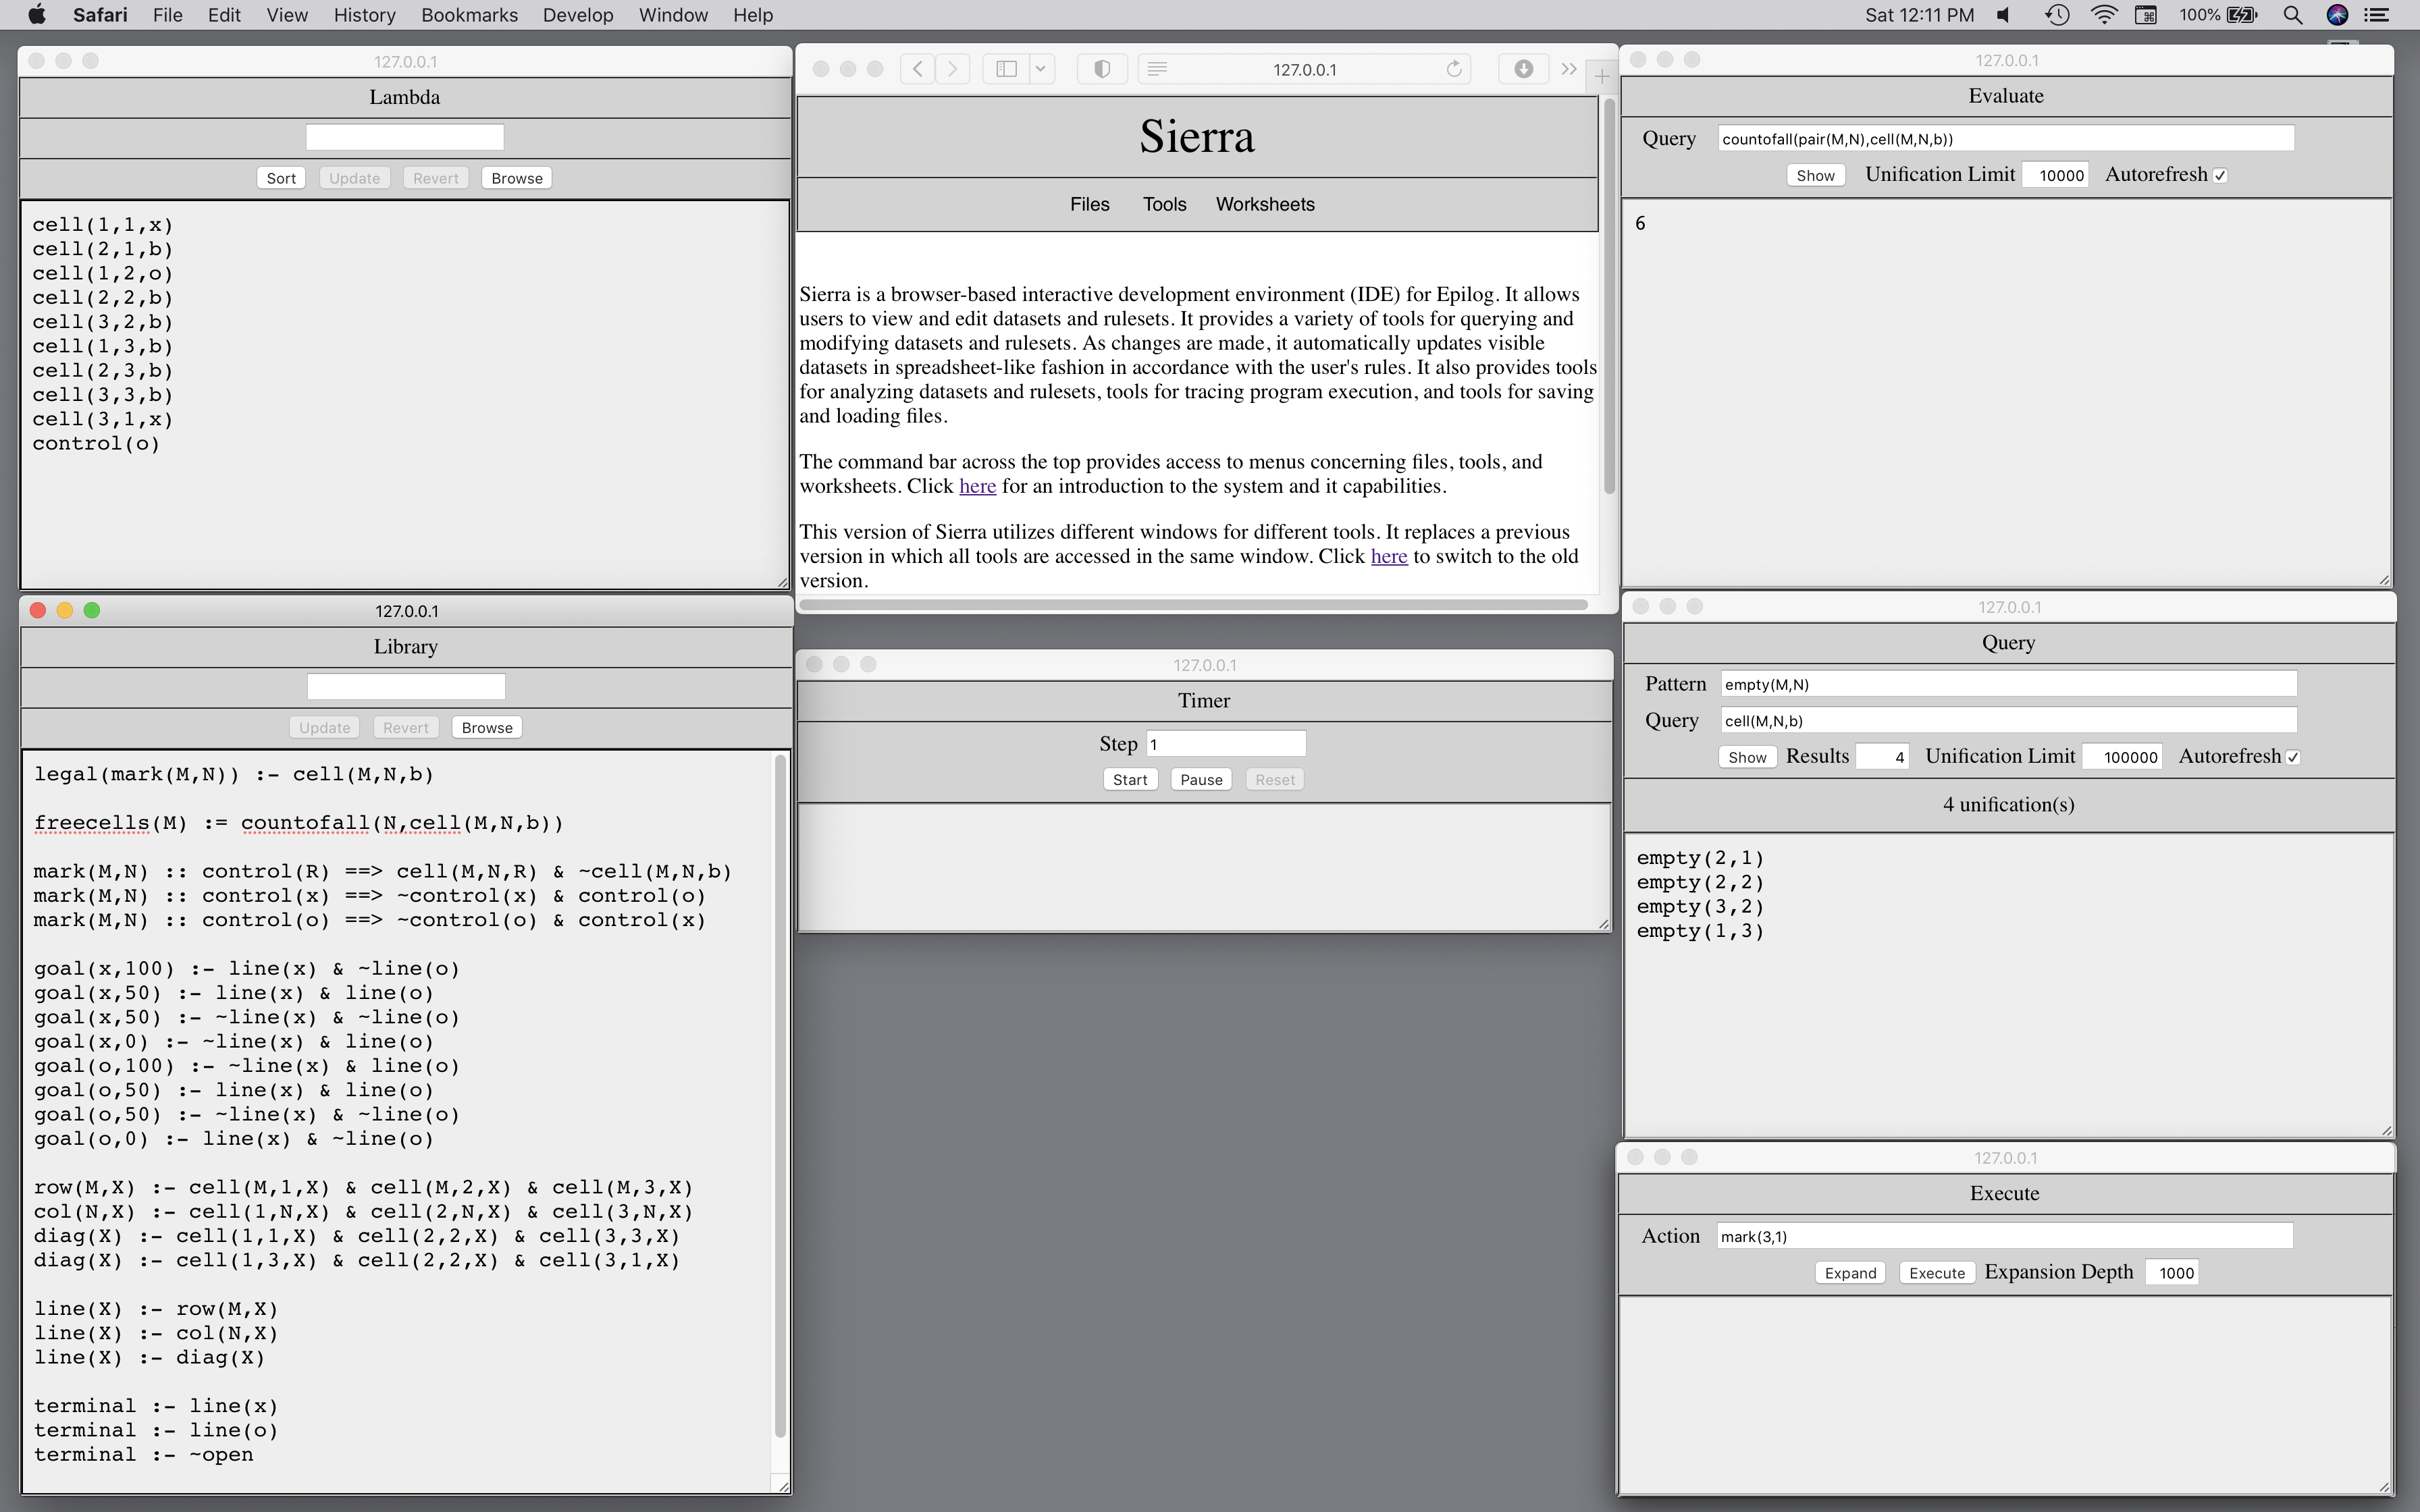Open the sidebar options dropdown chevron
This screenshot has width=2420, height=1512.
coord(1041,69)
